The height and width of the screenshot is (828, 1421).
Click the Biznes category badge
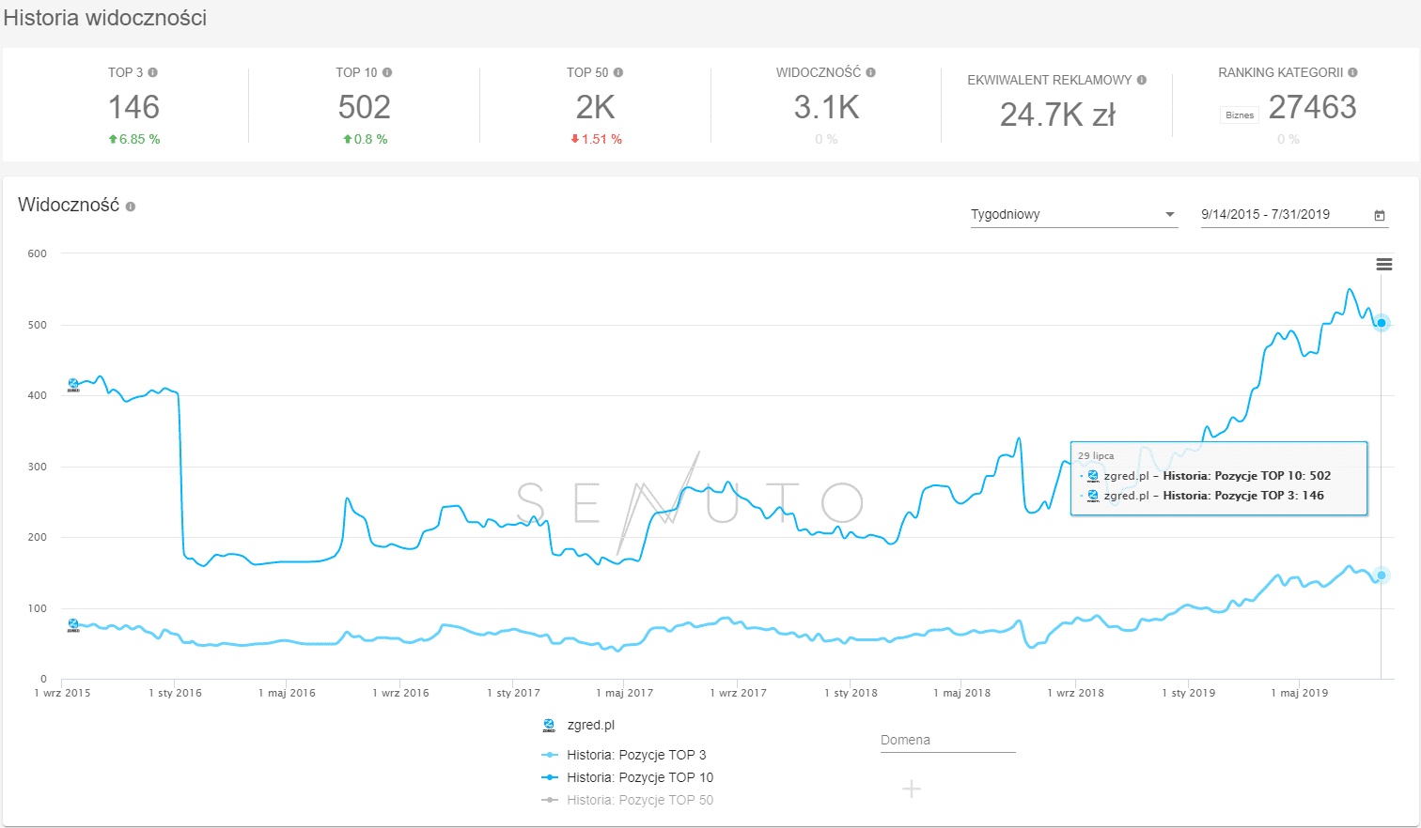[x=1240, y=115]
